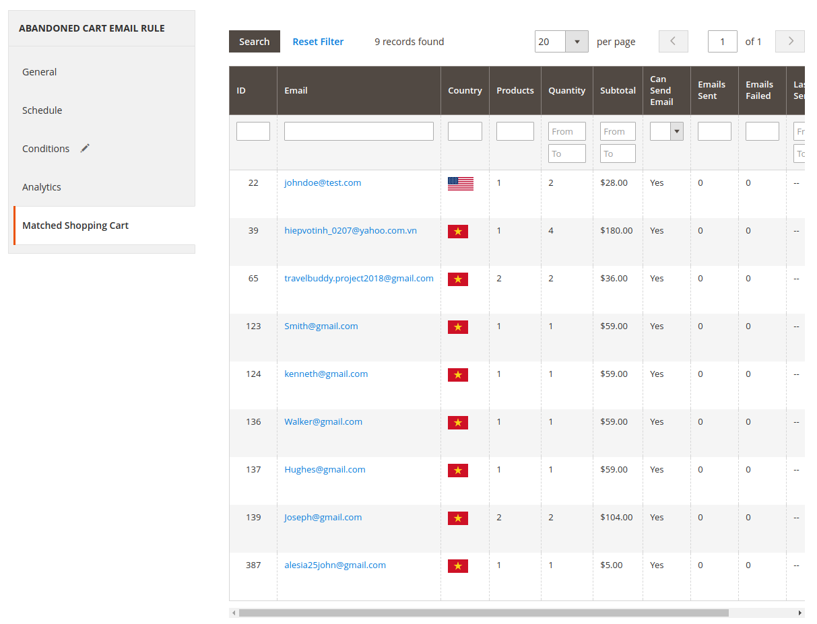Click the Reset Filter link
The image size is (817, 624).
(318, 42)
